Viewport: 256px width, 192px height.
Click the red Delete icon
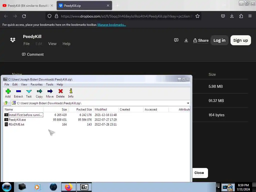[60, 93]
